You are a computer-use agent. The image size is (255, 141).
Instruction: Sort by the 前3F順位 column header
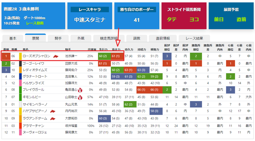pos(167,47)
